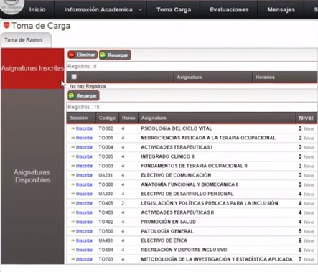Expand the Información Academica dropdown arrow
The width and height of the screenshot is (318, 272).
point(140,10)
